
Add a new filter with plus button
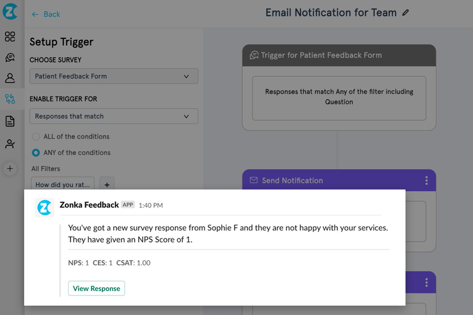pyautogui.click(x=107, y=185)
